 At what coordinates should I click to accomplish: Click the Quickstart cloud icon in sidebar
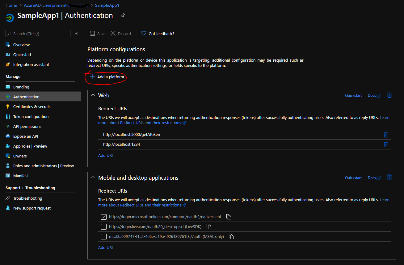coord(8,55)
